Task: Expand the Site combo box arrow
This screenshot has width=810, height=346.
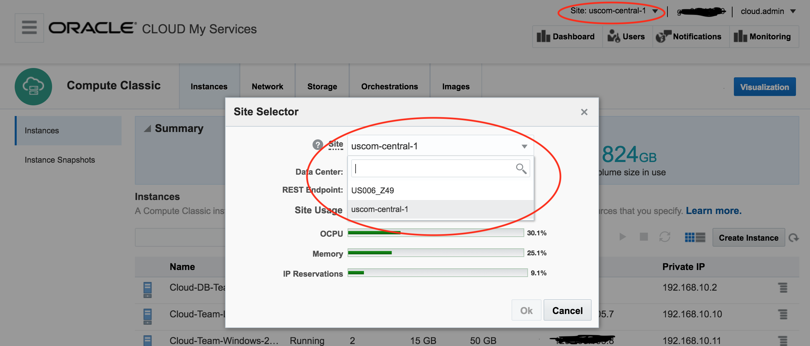Action: tap(525, 146)
